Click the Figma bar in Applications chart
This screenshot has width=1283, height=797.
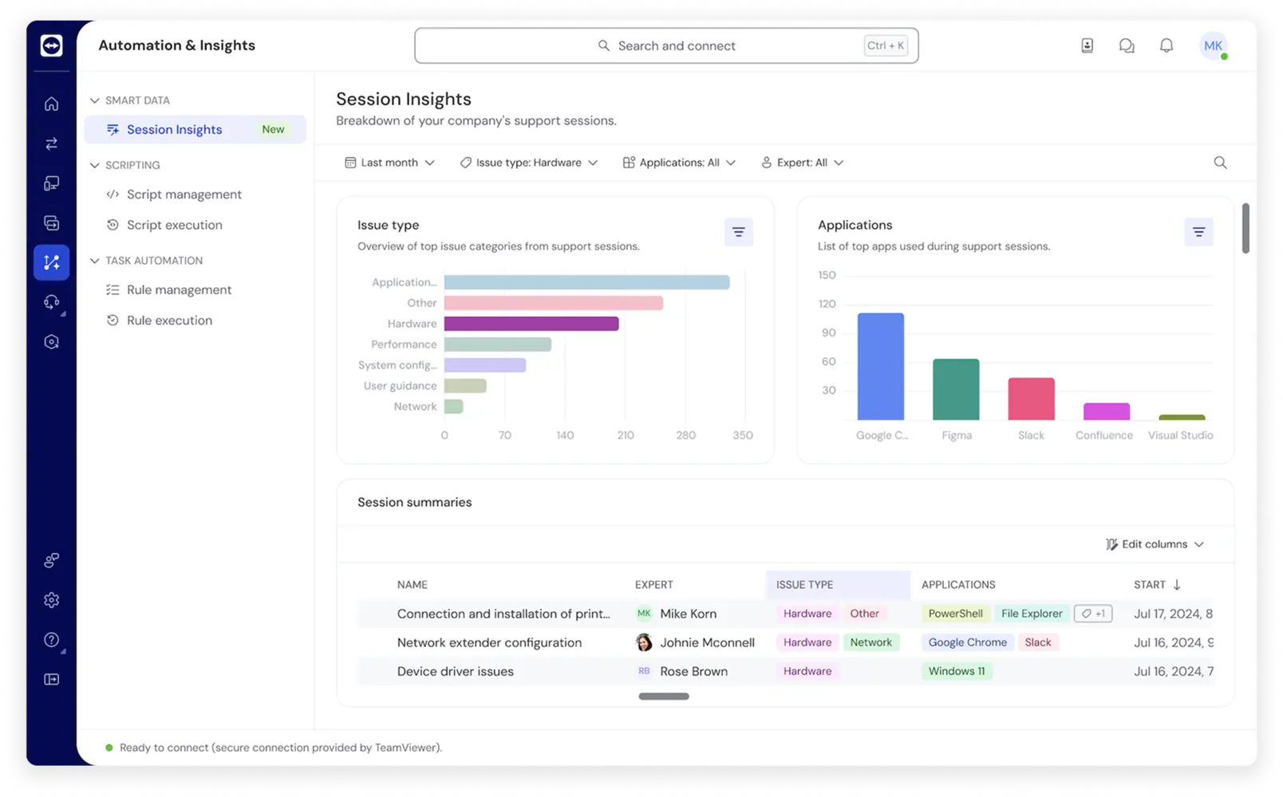[x=956, y=390]
